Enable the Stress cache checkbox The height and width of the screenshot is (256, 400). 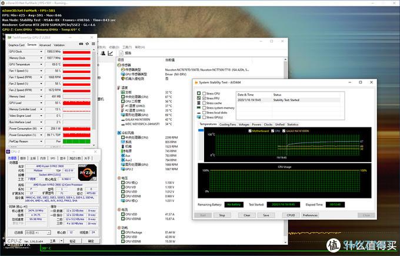[x=204, y=103]
